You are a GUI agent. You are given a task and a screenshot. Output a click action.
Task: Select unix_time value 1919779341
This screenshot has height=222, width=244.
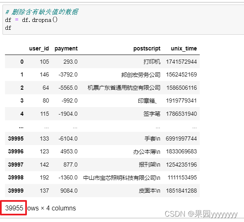[181, 100]
